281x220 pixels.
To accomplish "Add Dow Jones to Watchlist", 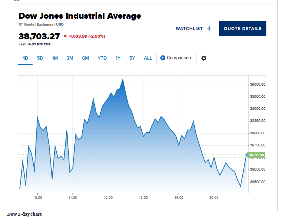I will [193, 29].
